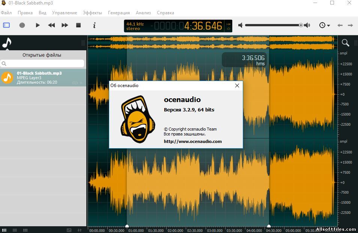Open the ocenaudio.com website link

(x=193, y=141)
